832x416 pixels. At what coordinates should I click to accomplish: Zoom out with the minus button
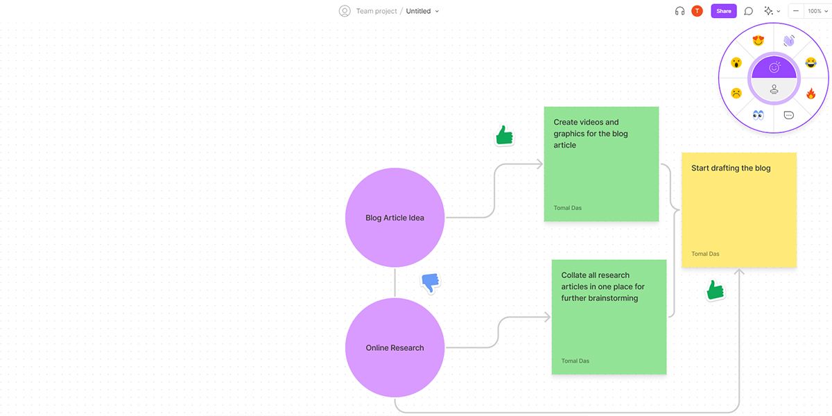point(796,11)
